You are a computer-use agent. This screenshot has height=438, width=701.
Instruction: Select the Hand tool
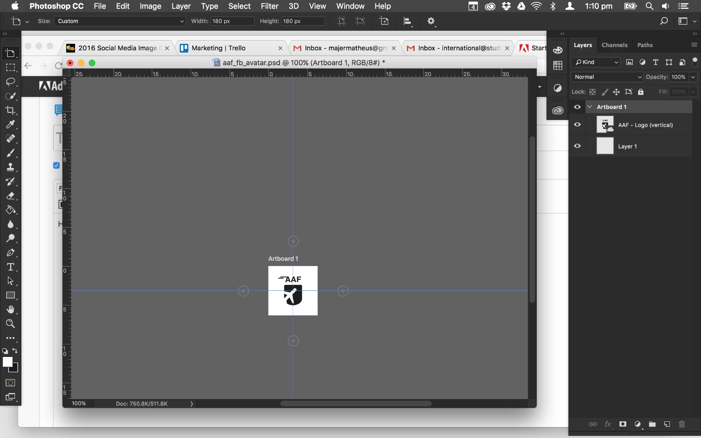[x=11, y=309]
